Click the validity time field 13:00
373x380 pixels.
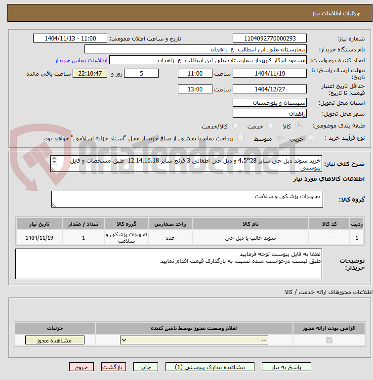click(x=195, y=89)
